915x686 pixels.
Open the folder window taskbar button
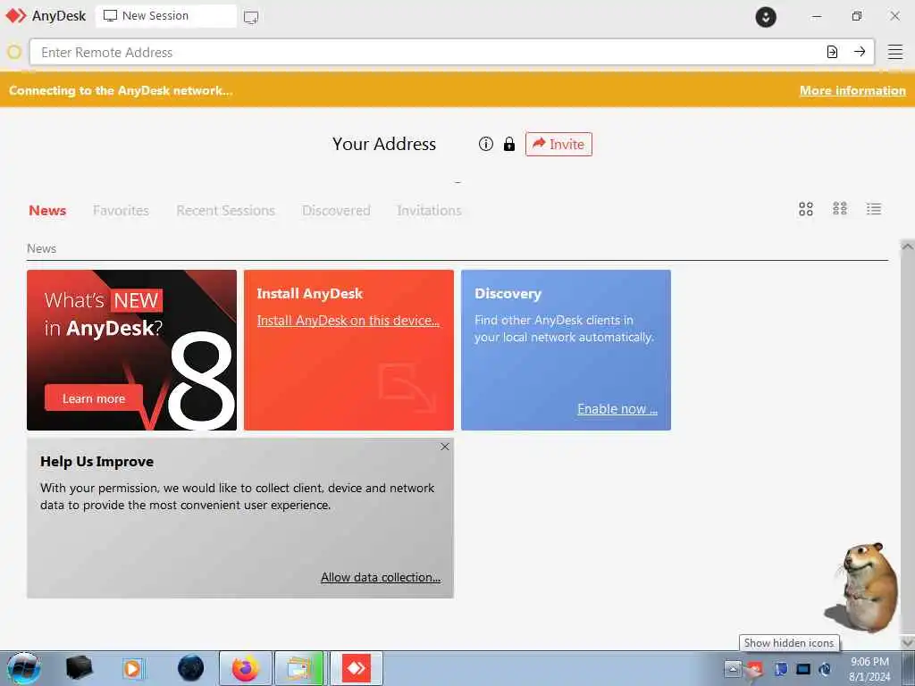pos(298,668)
